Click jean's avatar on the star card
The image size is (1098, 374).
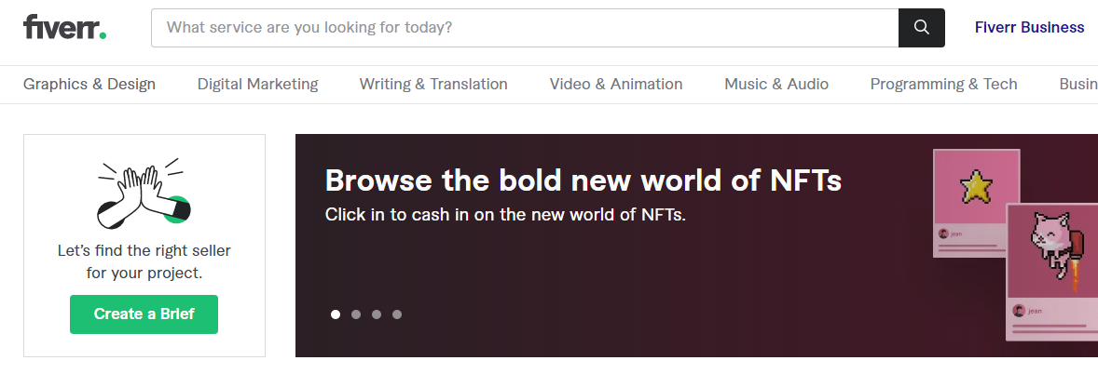pos(943,234)
